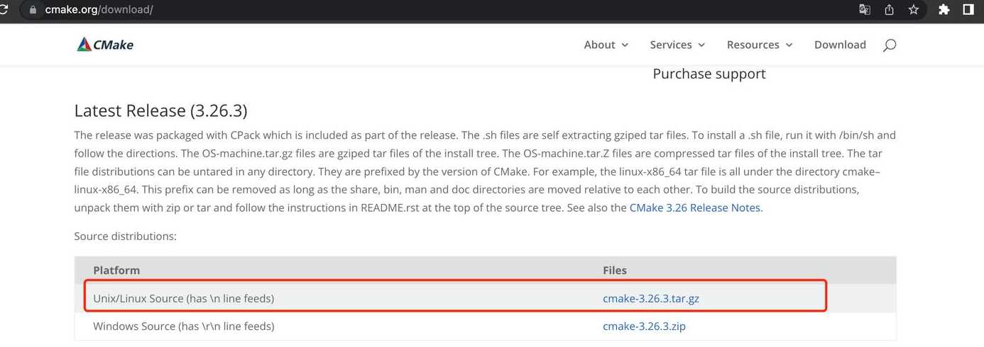
Task: Click the Unix/Linux Source platform cell
Action: coord(183,298)
